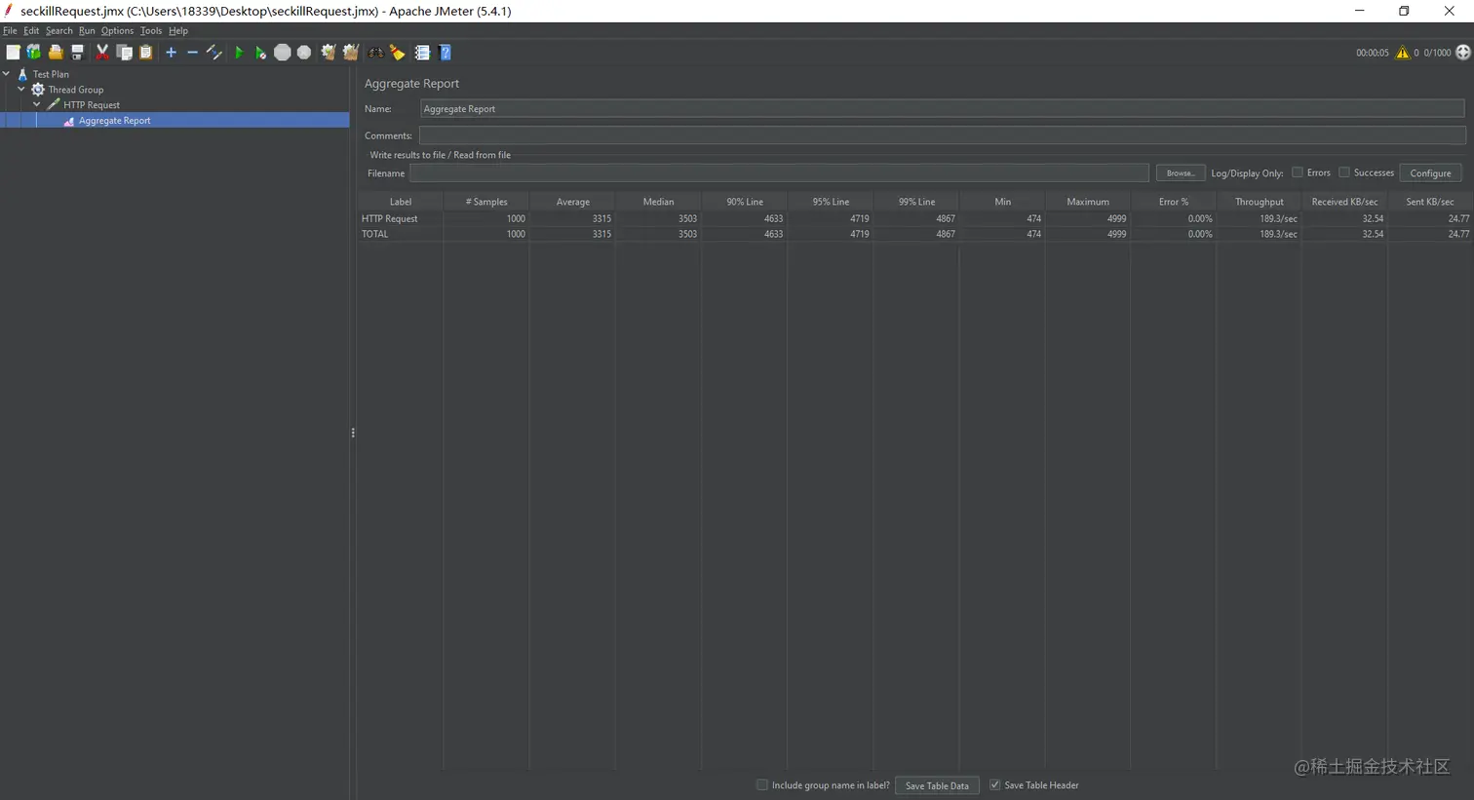
Task: Check Include group name in label
Action: pos(762,784)
